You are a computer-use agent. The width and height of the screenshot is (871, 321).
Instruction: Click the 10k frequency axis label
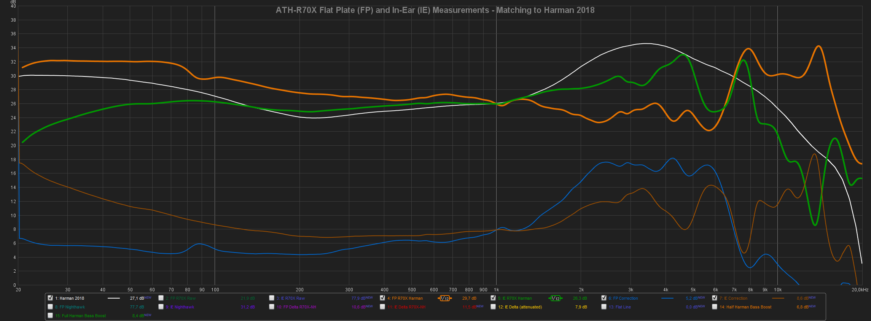777,290
